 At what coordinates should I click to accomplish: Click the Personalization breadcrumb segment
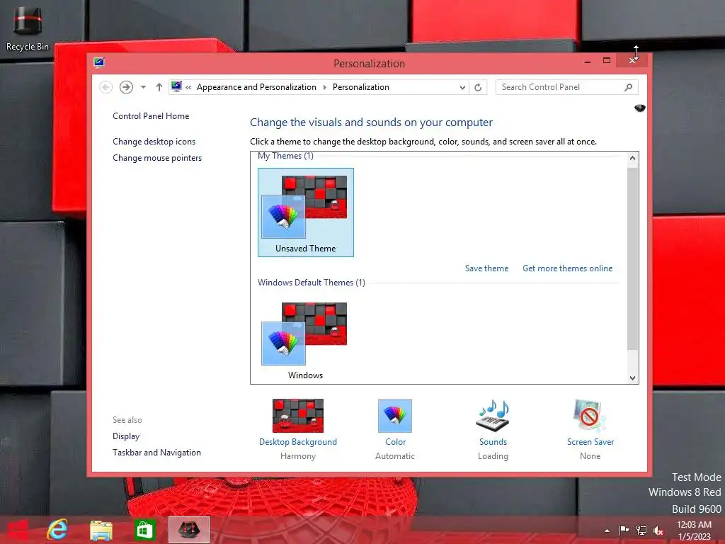coord(360,87)
